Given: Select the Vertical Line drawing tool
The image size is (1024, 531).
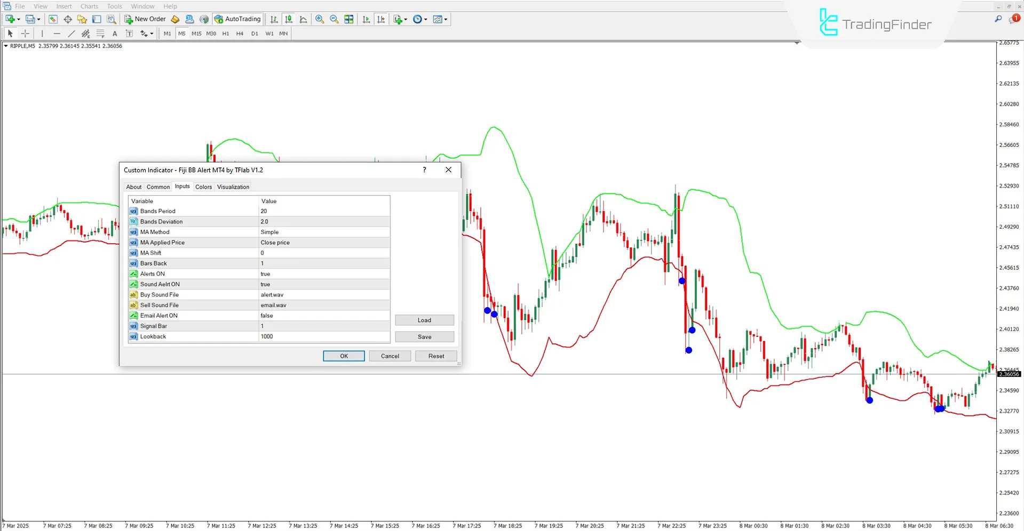Looking at the screenshot, I should tap(42, 33).
